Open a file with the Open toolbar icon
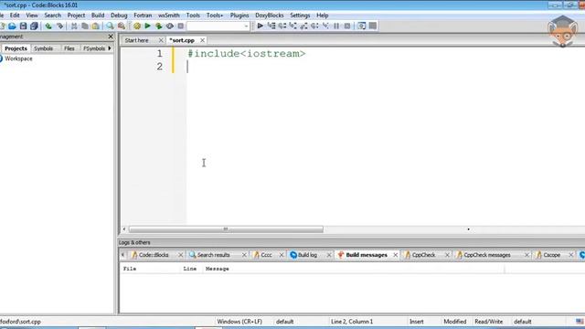 12,27
